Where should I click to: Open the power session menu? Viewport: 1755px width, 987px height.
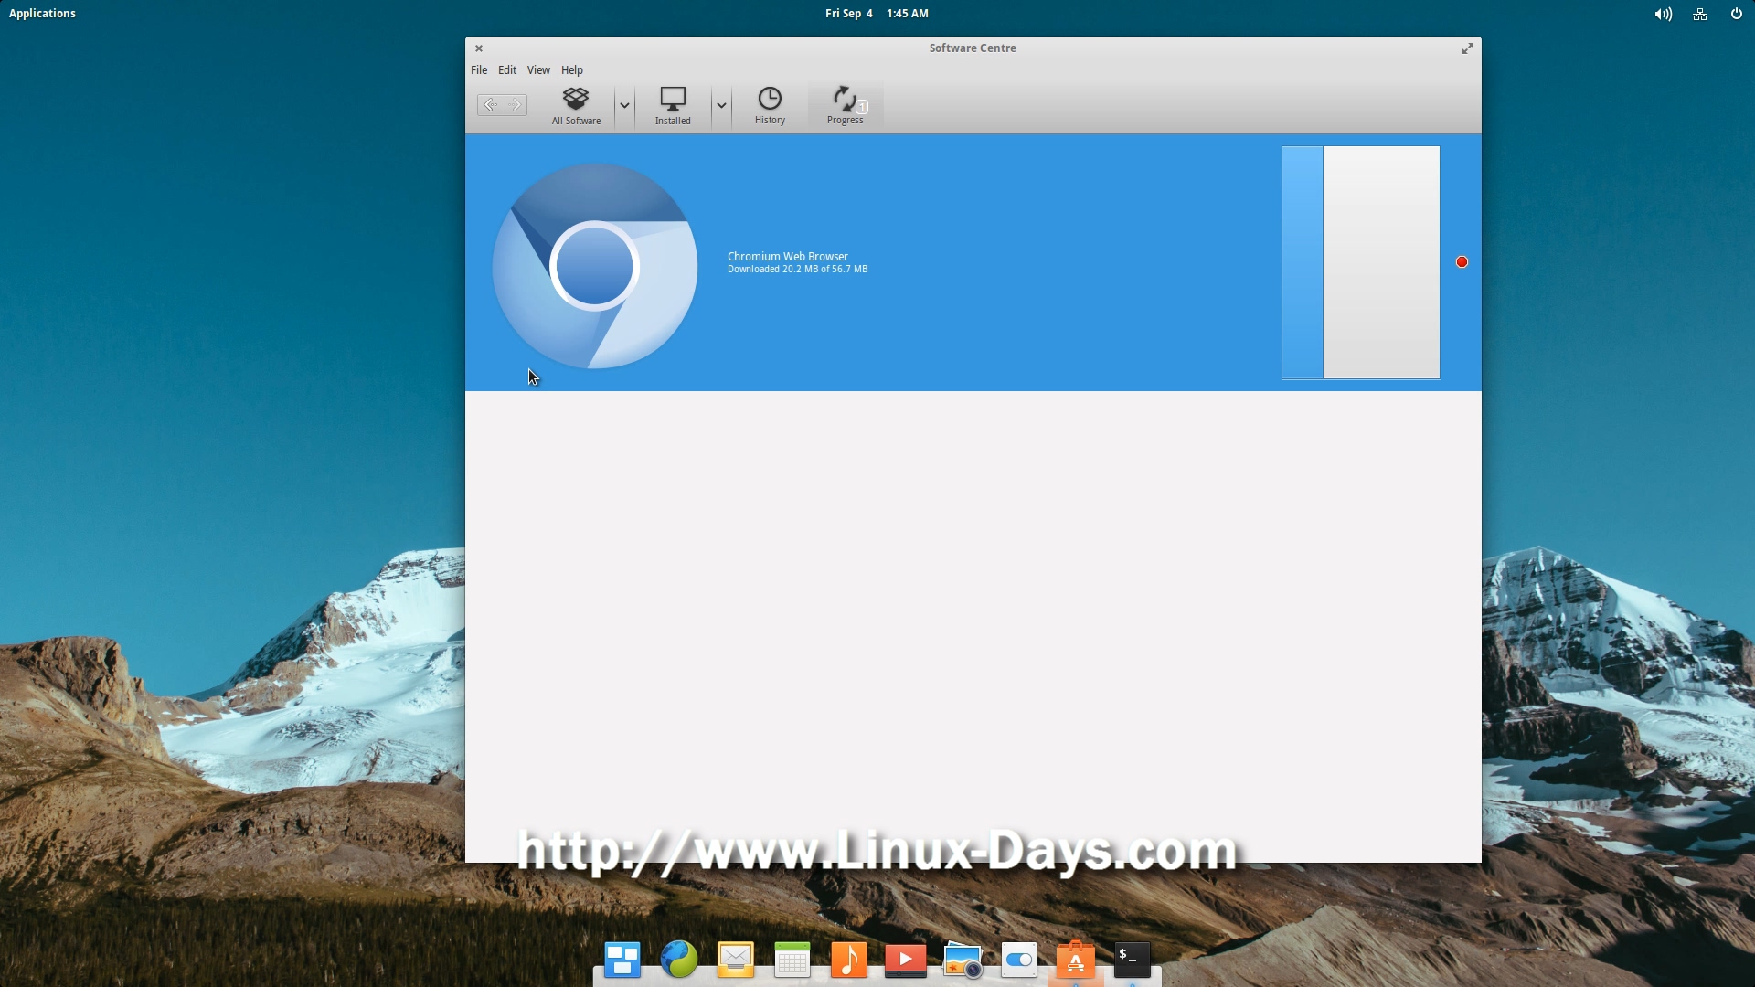(x=1737, y=14)
